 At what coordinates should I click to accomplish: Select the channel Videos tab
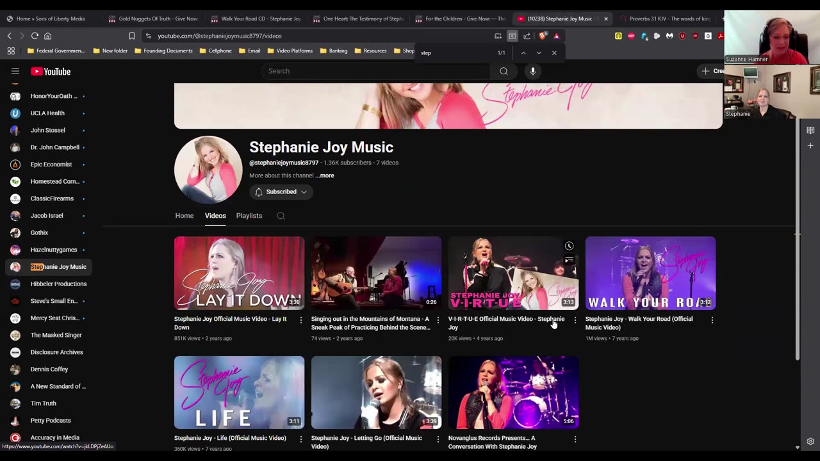tap(215, 216)
